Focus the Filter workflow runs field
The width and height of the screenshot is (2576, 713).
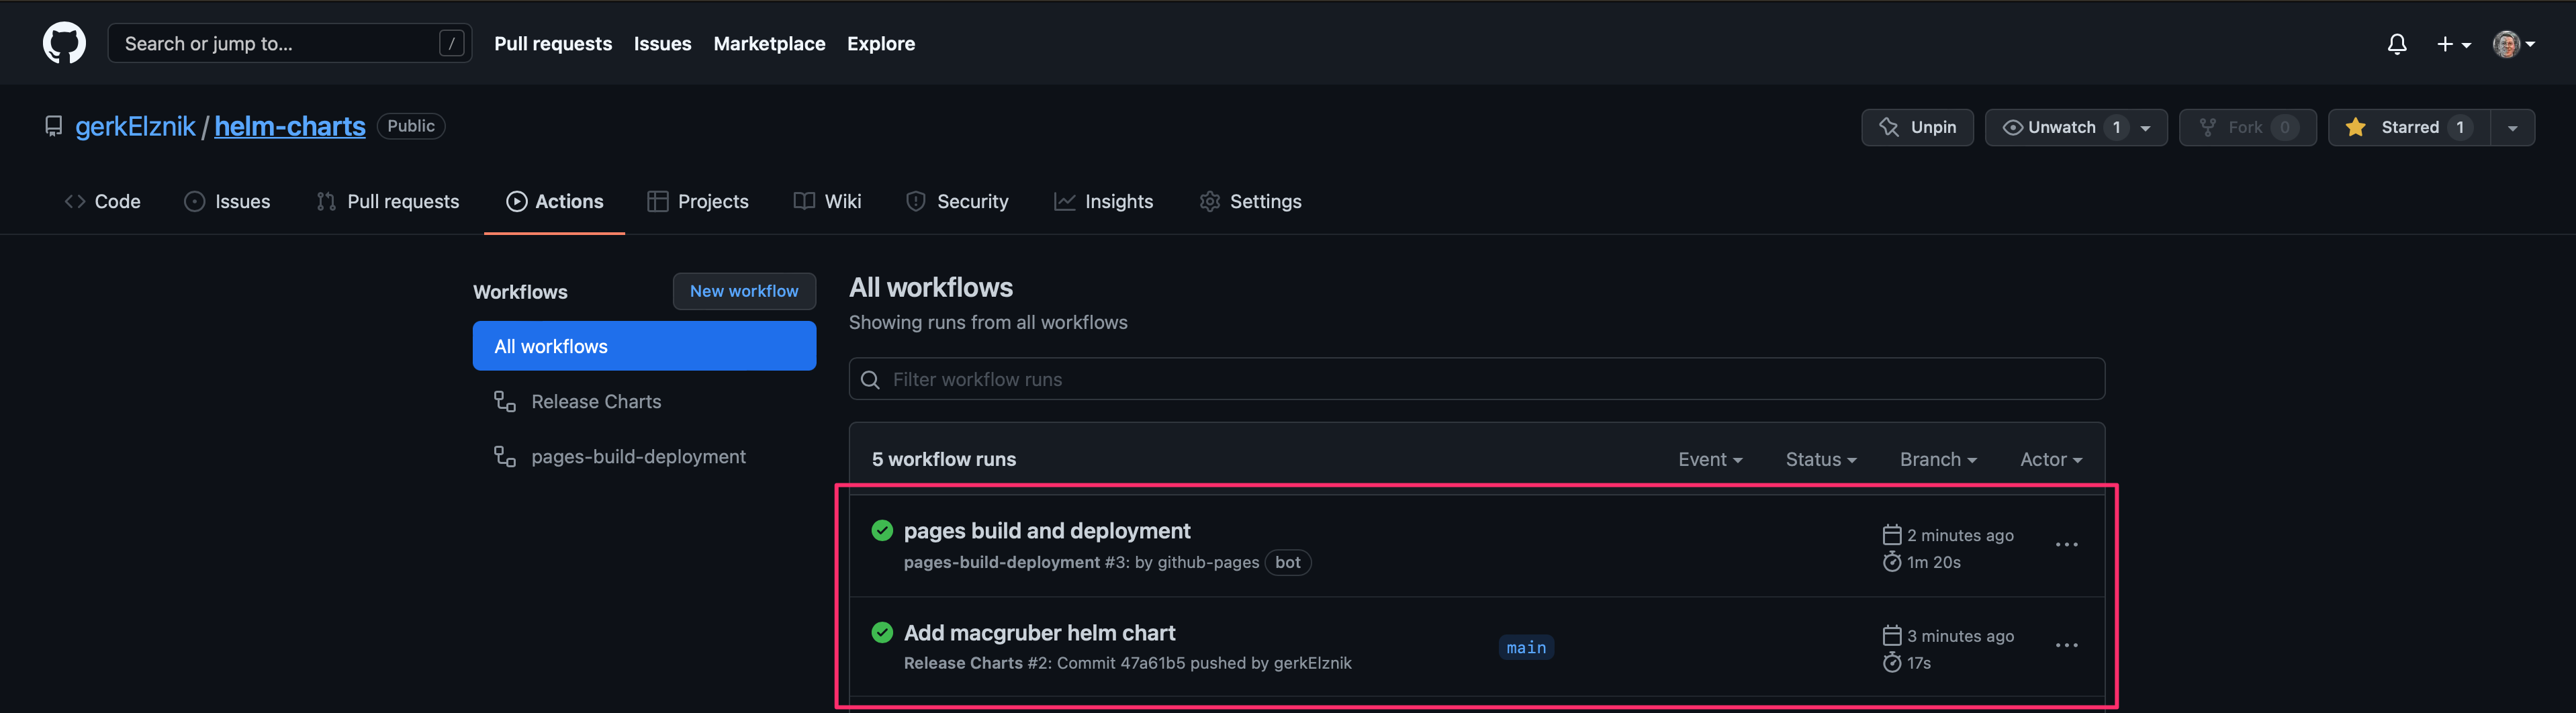click(x=1476, y=379)
